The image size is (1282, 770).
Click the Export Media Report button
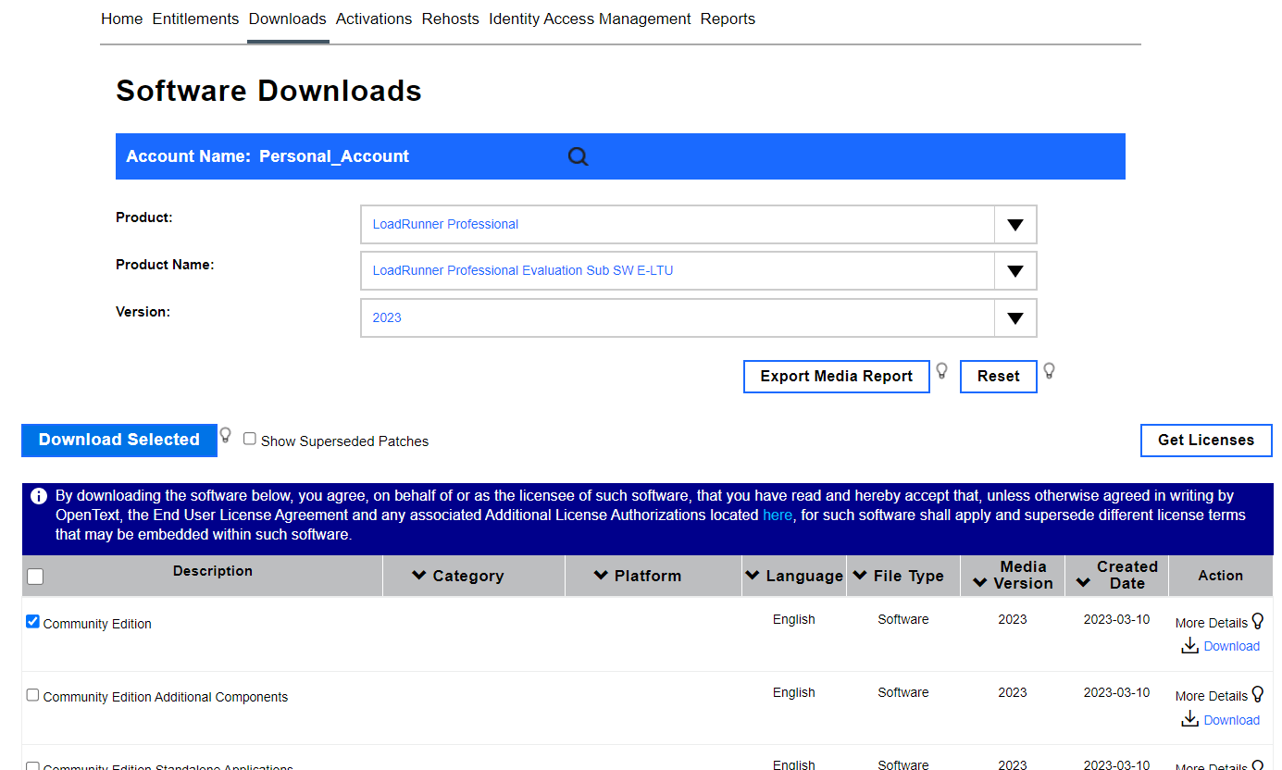[x=837, y=377]
